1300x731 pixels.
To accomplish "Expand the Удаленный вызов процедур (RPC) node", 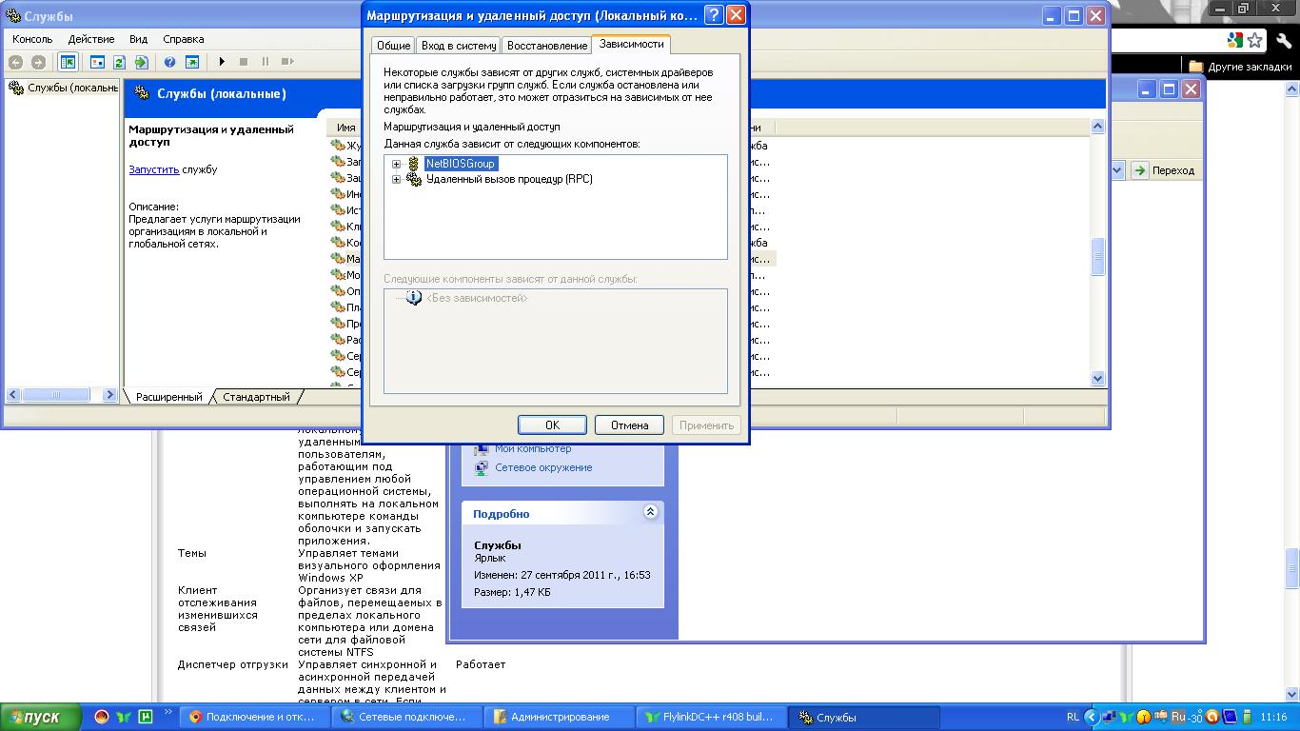I will [397, 179].
